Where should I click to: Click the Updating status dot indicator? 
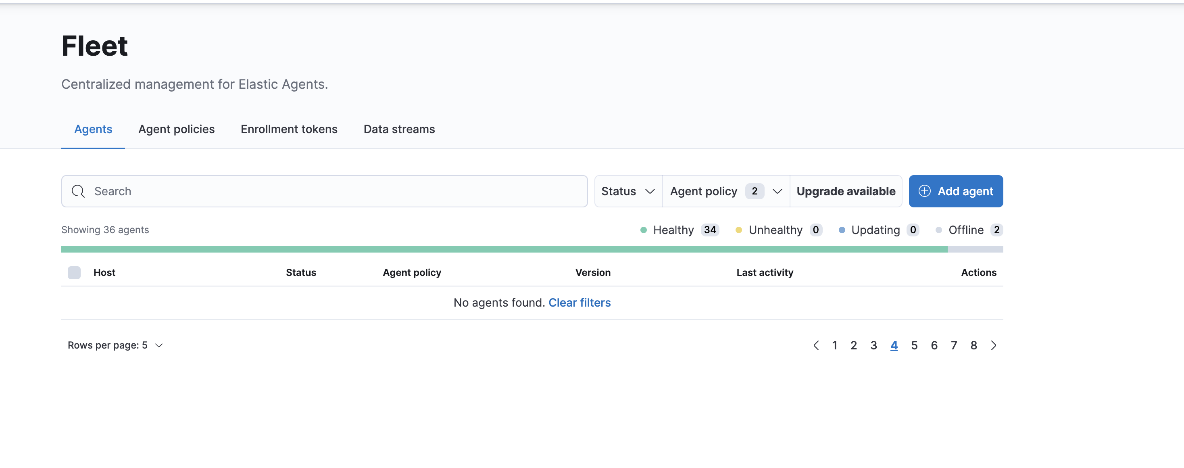(x=842, y=230)
